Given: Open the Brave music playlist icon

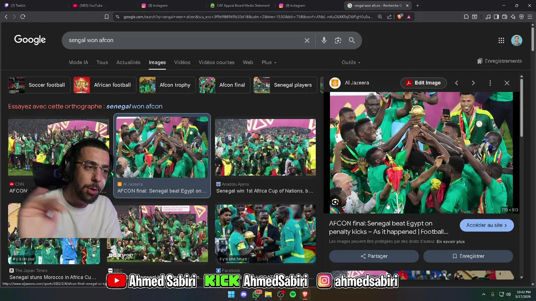Looking at the screenshot, I should (488, 17).
